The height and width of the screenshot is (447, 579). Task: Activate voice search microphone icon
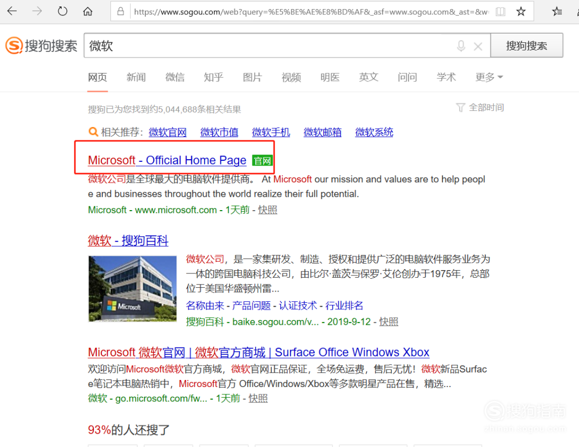pyautogui.click(x=461, y=46)
